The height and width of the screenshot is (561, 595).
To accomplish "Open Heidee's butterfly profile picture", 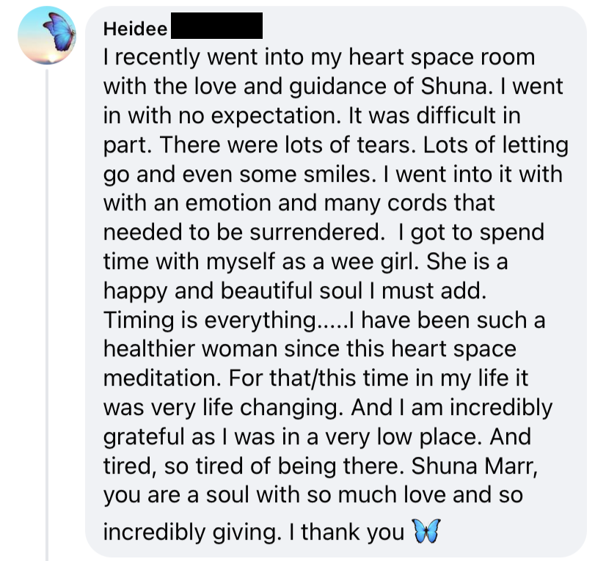I will 47,35.
